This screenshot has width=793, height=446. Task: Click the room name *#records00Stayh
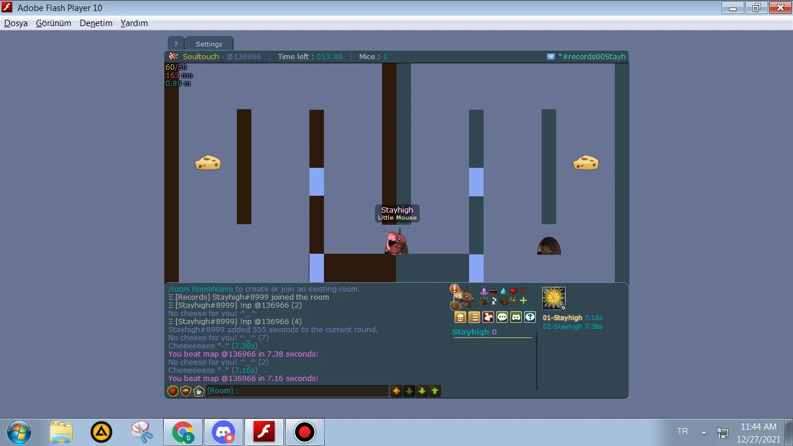point(592,57)
